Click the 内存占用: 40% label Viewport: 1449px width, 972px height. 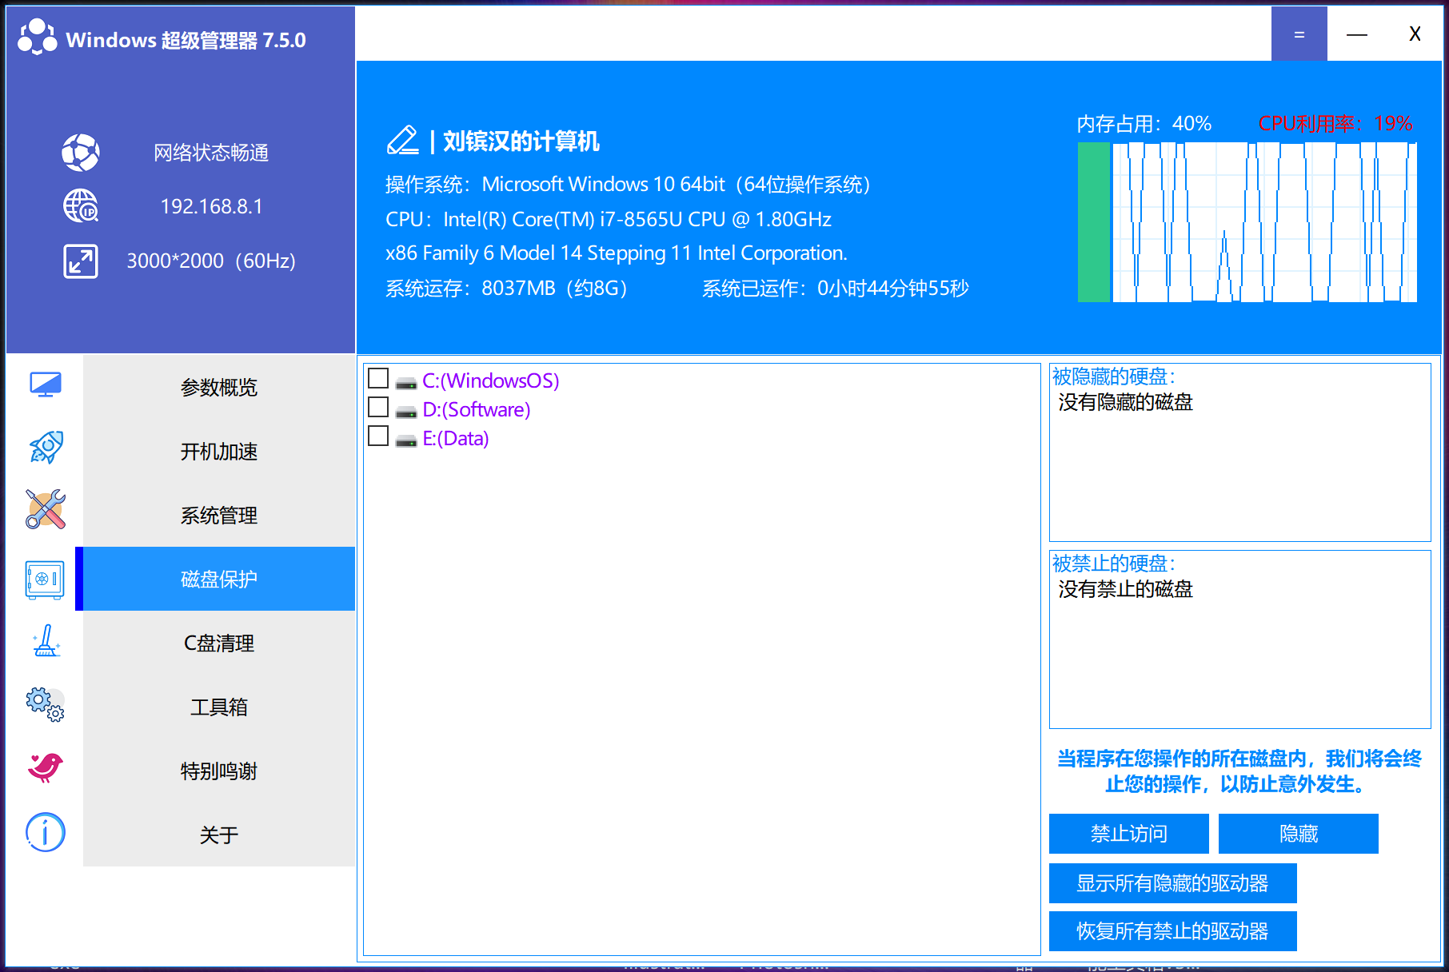[1144, 124]
